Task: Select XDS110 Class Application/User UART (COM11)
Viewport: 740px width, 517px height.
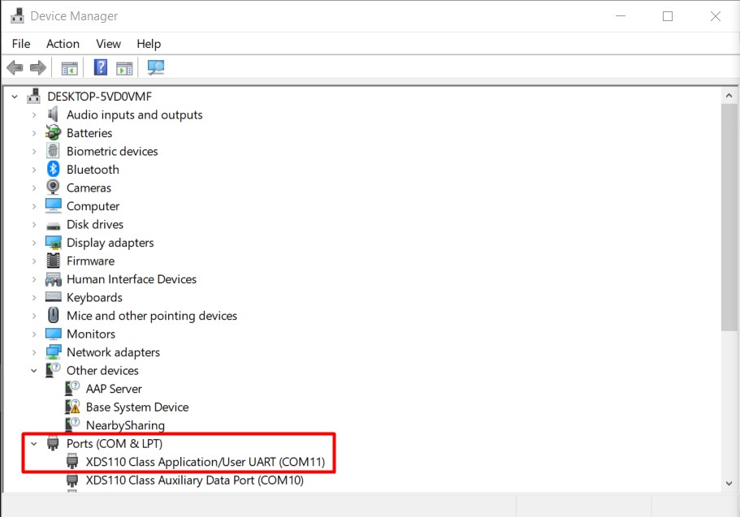Action: tap(206, 462)
